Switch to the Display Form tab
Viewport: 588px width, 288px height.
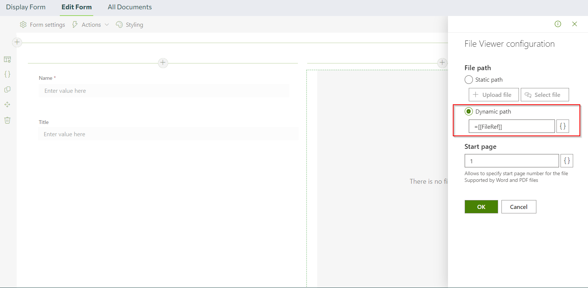point(26,7)
